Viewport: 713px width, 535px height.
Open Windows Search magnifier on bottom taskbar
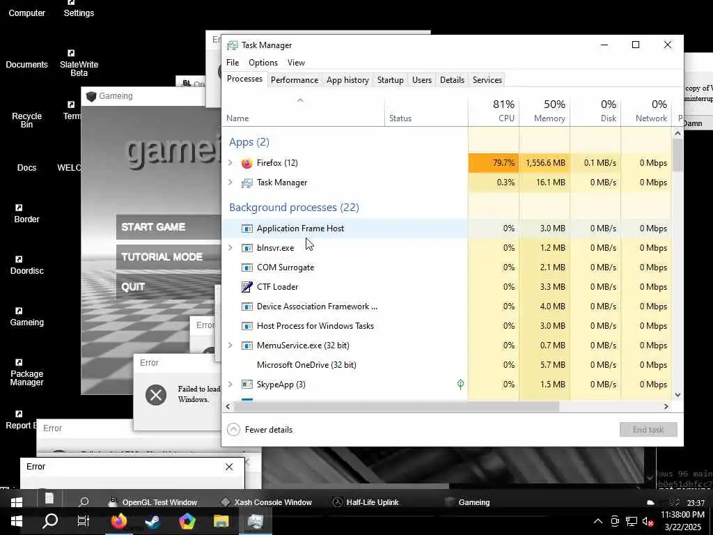click(x=50, y=521)
